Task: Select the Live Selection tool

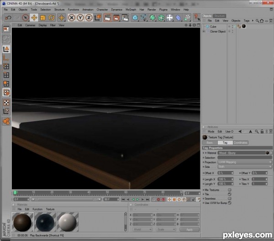Action: [x=26, y=18]
